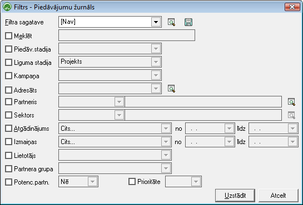This screenshot has height=205, width=303.
Task: Expand the Filtra sagatave dropdown
Action: tap(156, 22)
